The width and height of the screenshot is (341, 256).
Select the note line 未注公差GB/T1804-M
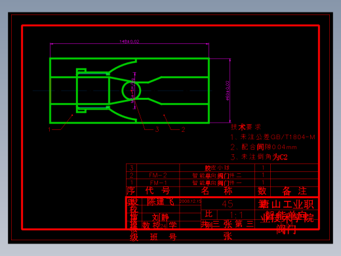[x=273, y=137]
